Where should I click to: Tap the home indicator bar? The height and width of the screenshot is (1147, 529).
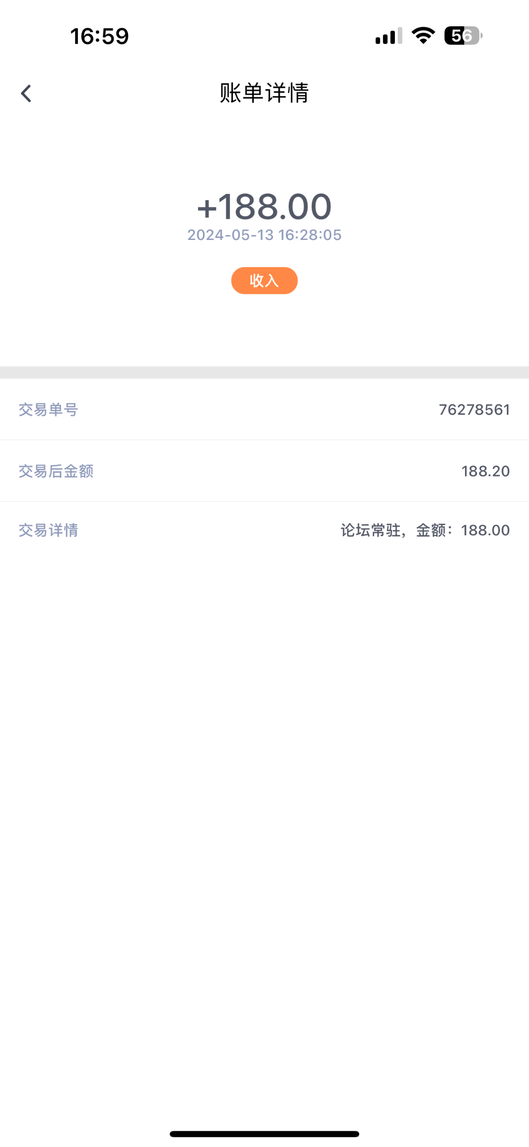[x=264, y=1134]
